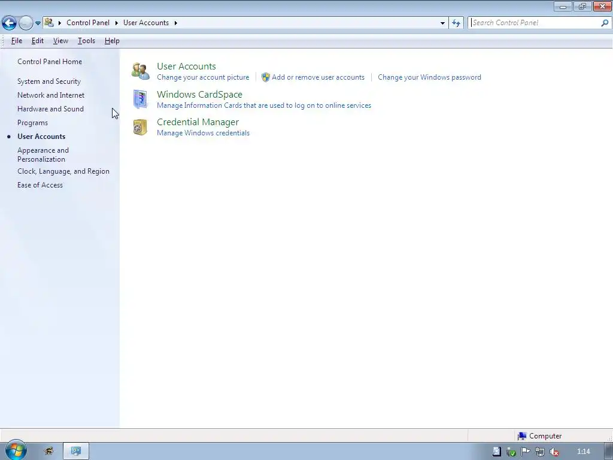Open Clock, Language, and Region category
613x460 pixels.
click(63, 171)
